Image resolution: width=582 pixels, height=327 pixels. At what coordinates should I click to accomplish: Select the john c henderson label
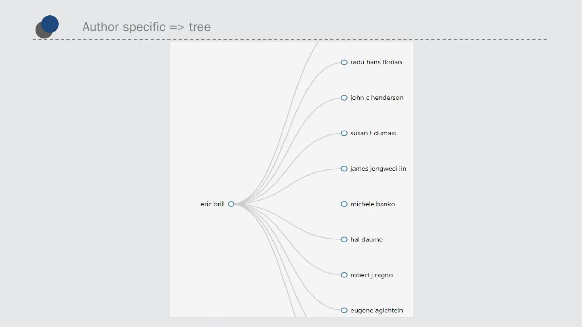coord(377,98)
